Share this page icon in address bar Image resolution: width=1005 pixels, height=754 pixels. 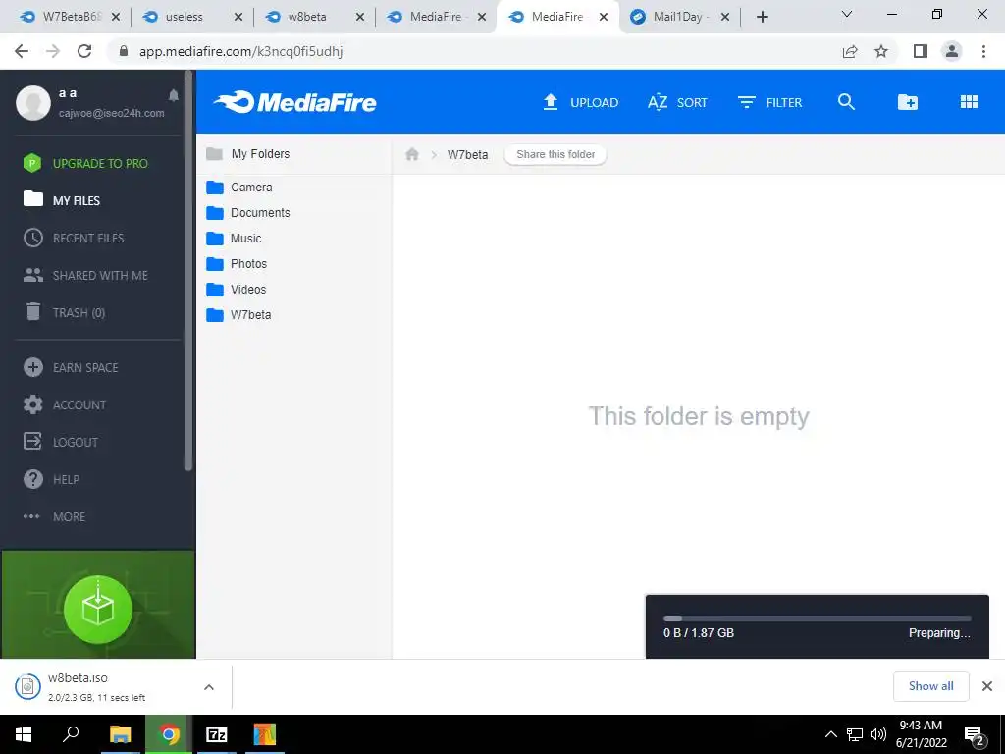point(850,51)
